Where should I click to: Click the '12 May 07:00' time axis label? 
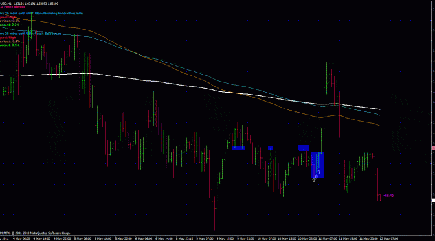click(x=388, y=238)
